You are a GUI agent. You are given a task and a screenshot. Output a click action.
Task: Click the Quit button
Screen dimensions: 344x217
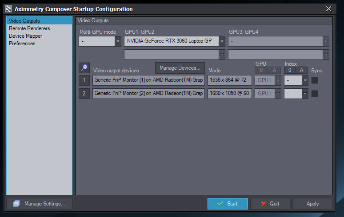[270, 204]
